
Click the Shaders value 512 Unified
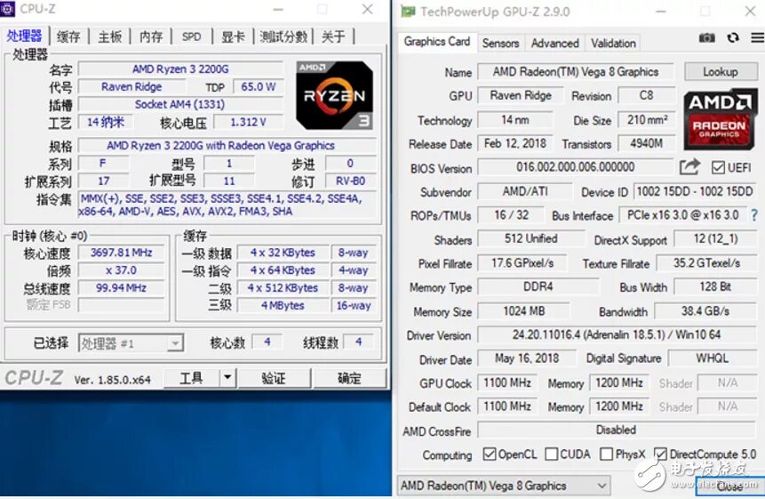tap(530, 238)
